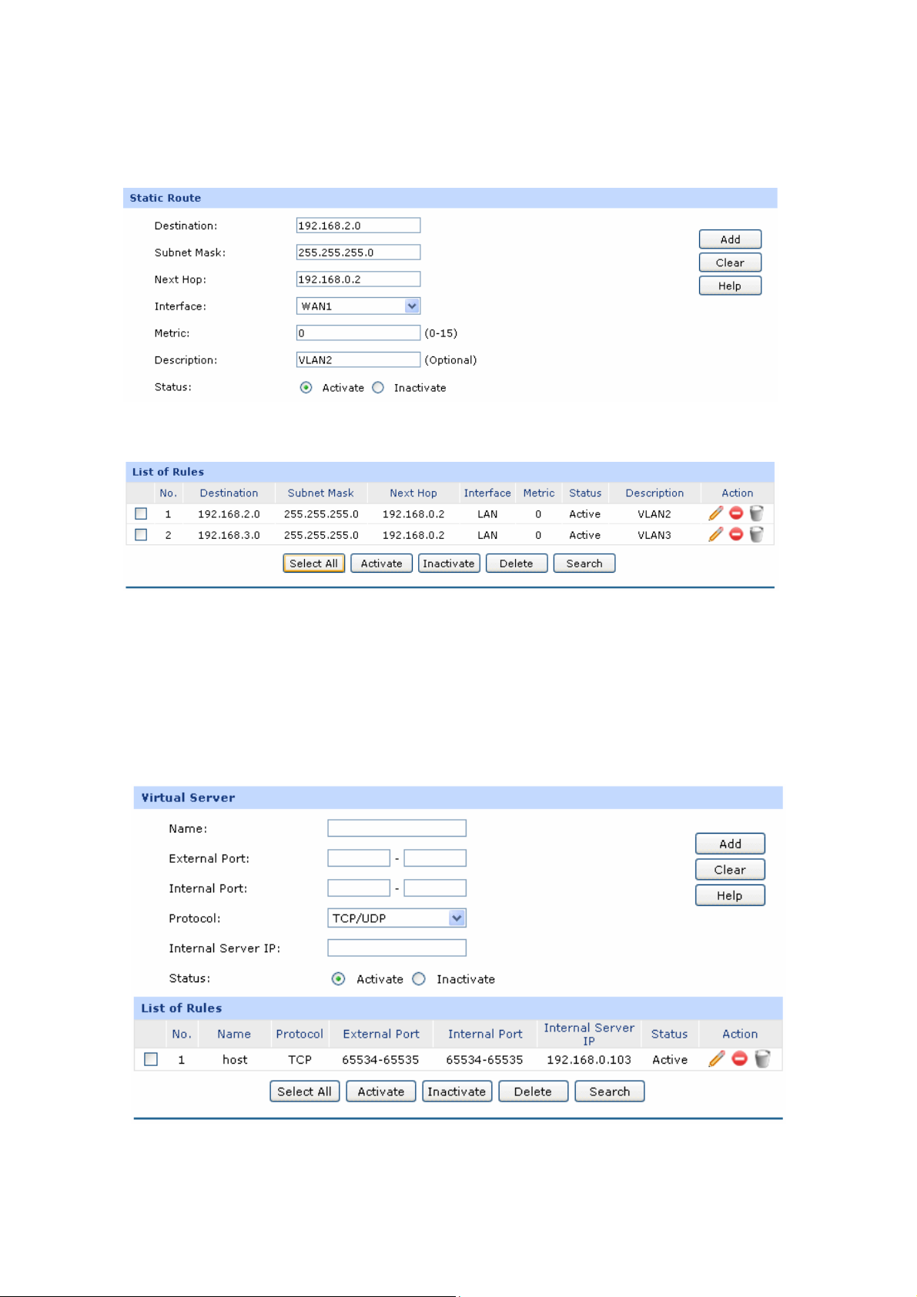Choose Inactivate status for Virtual Server
Image resolution: width=917 pixels, height=1297 pixels.
click(x=419, y=979)
